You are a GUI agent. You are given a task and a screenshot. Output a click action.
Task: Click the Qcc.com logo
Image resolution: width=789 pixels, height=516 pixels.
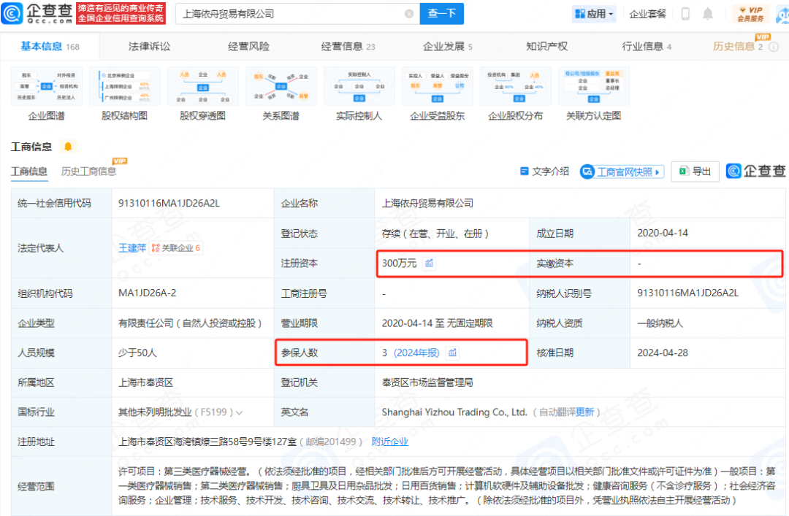pyautogui.click(x=37, y=13)
